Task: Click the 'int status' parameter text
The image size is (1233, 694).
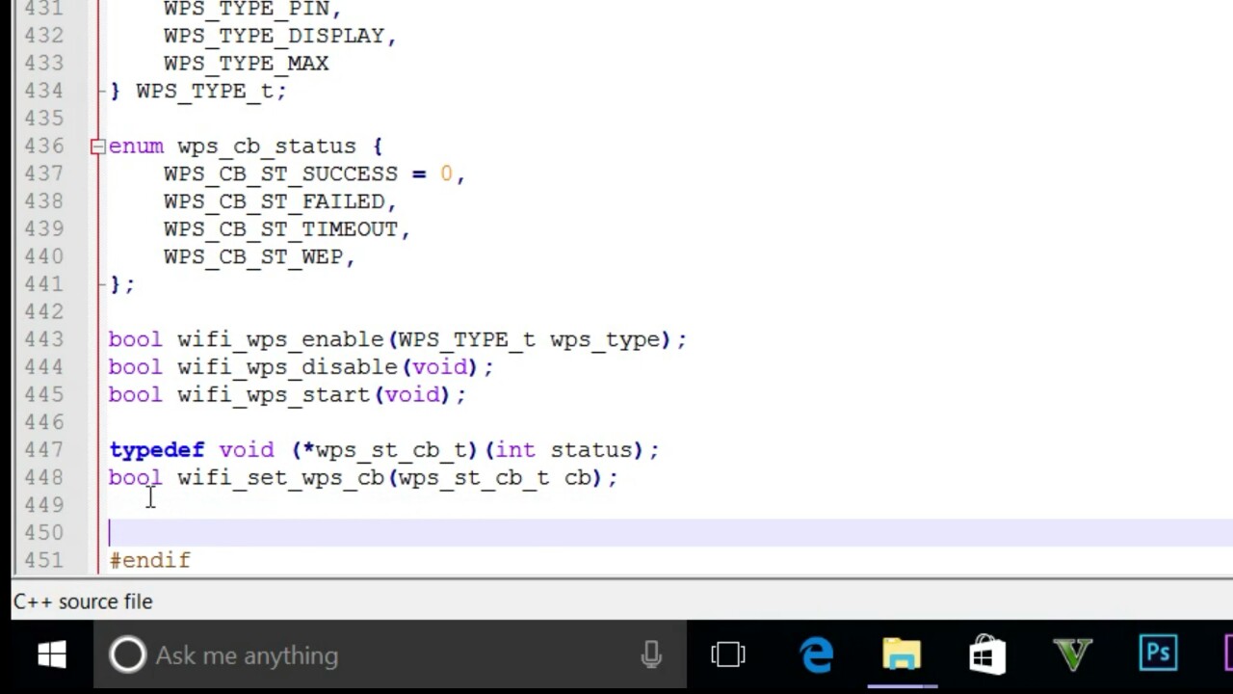Action: click(x=564, y=450)
